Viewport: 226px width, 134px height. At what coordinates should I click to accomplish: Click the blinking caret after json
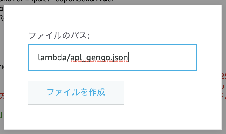coord(129,57)
